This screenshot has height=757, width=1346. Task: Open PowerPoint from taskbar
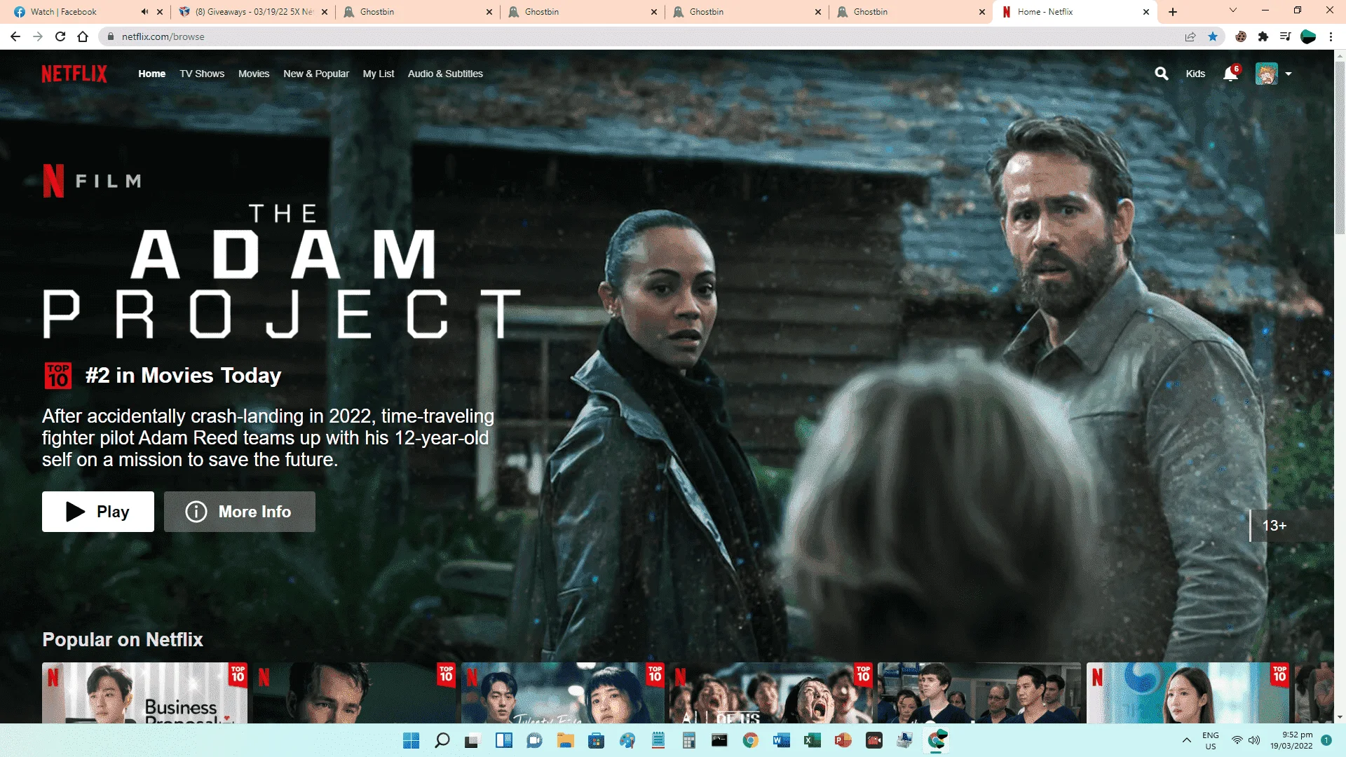tap(843, 740)
